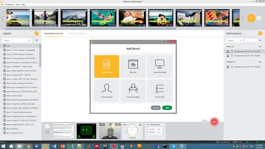Choose the Web Site stimulus tile
This screenshot has width=265, height=149.
point(133,66)
